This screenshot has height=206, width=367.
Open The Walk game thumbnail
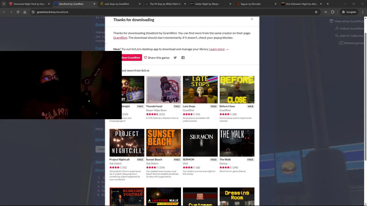(237, 143)
